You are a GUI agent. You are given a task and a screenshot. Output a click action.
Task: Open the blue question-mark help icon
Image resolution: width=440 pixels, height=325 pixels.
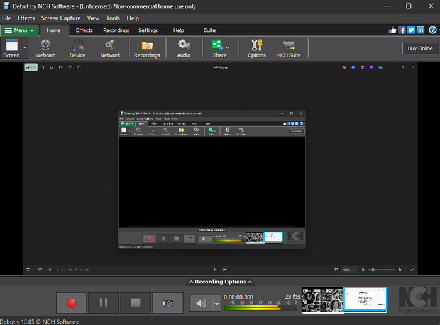coord(432,30)
